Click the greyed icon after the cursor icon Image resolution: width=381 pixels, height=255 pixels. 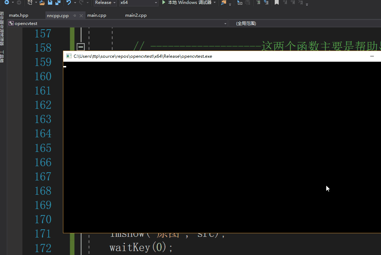248,2
